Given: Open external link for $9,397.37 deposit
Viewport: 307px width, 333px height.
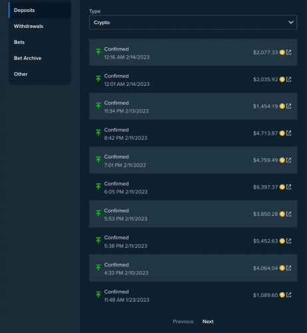Looking at the screenshot, I should click(288, 187).
